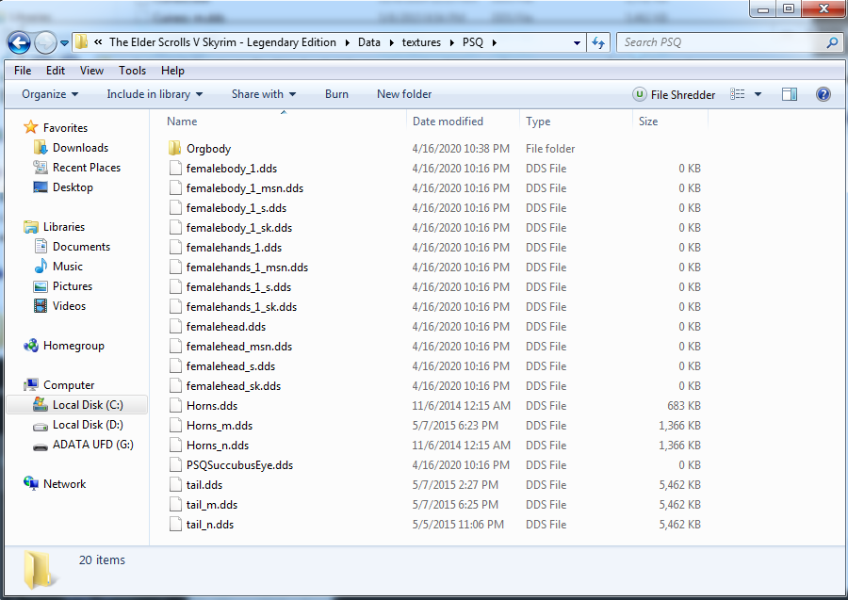The height and width of the screenshot is (600, 848).
Task: Open Include in library dropdown
Action: pyautogui.click(x=155, y=94)
